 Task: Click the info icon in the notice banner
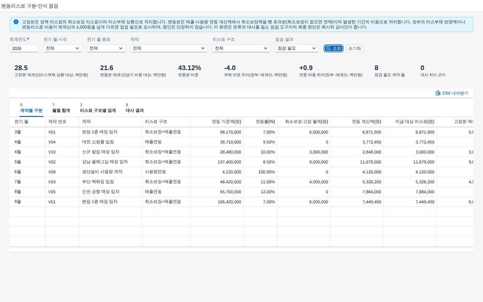point(16,22)
